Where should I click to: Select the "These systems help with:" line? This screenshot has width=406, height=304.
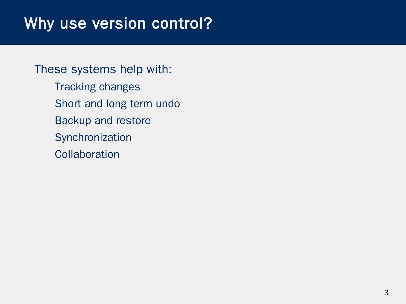103,69
